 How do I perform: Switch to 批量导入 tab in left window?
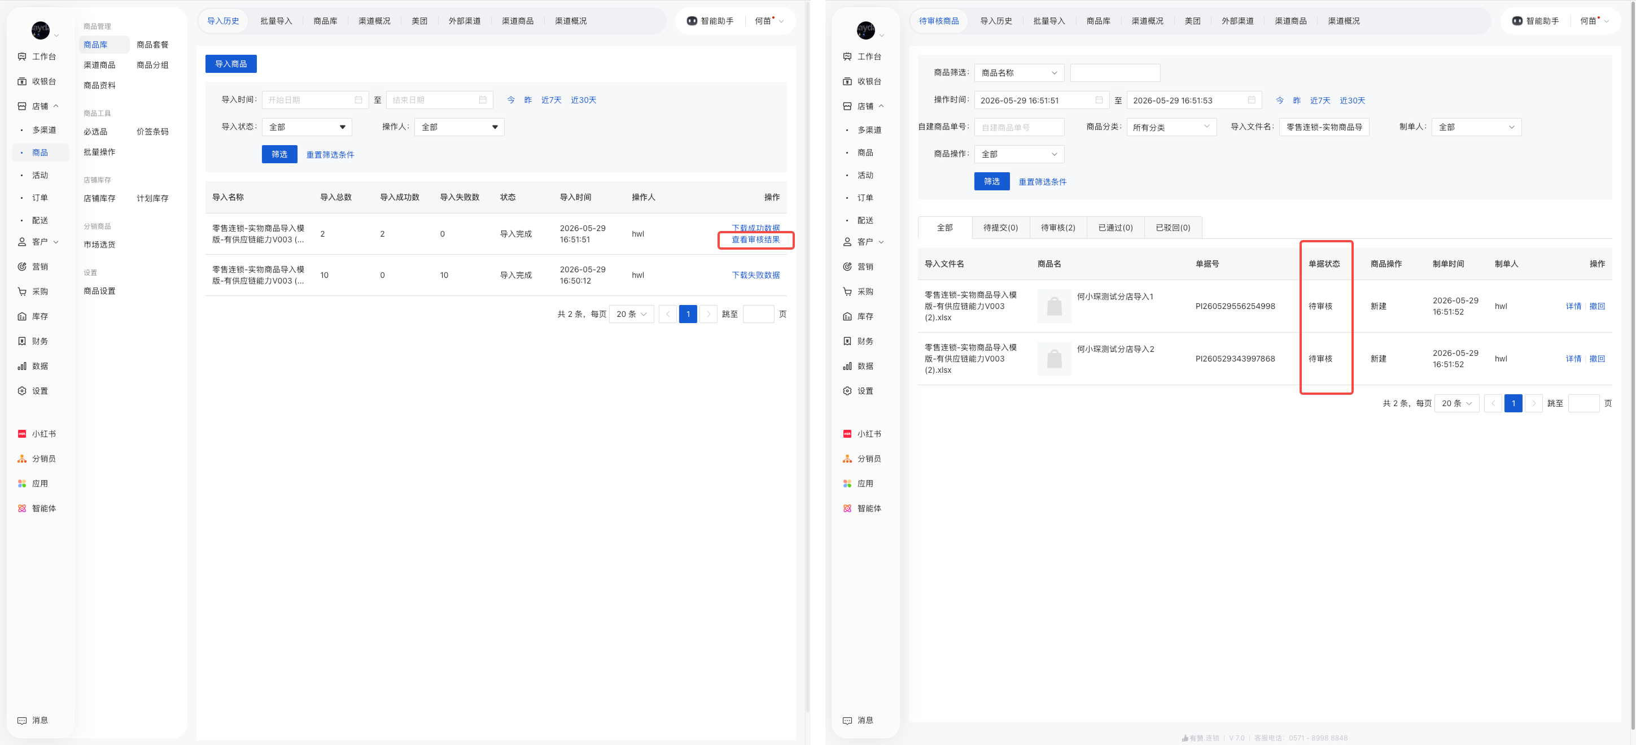[x=276, y=21]
